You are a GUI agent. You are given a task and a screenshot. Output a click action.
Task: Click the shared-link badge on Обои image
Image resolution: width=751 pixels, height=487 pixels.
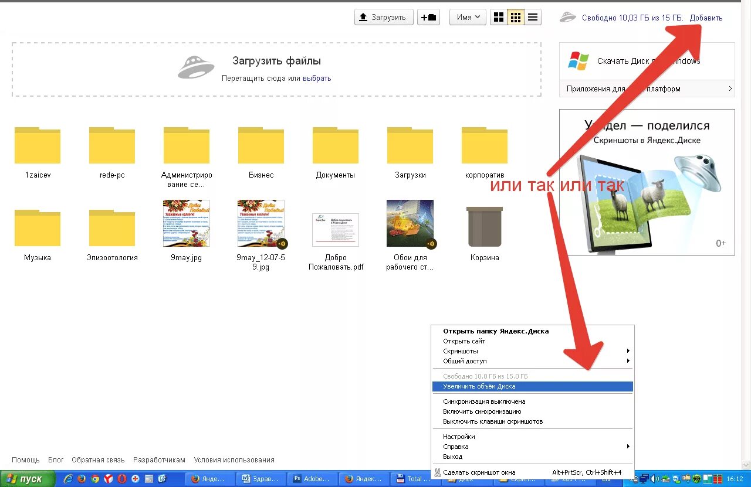pyautogui.click(x=431, y=244)
